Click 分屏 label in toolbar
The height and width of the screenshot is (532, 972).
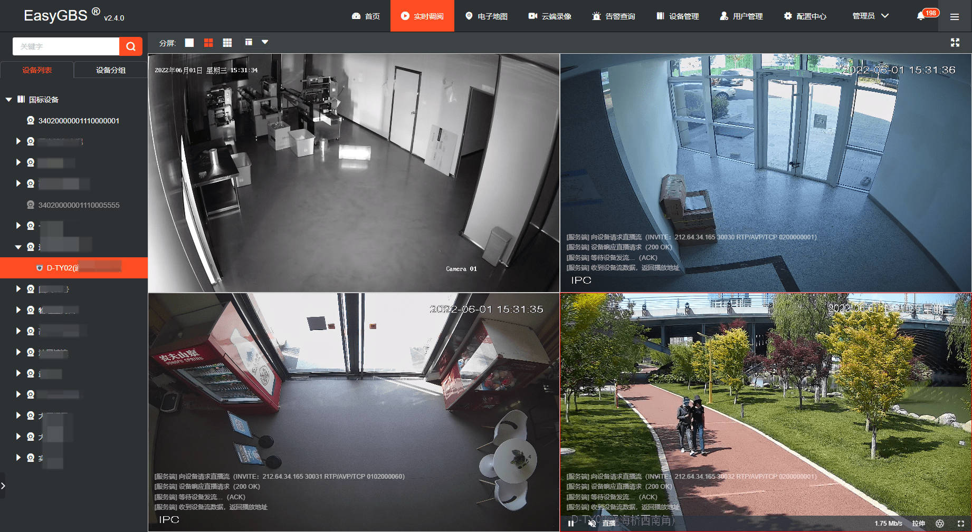click(x=167, y=43)
